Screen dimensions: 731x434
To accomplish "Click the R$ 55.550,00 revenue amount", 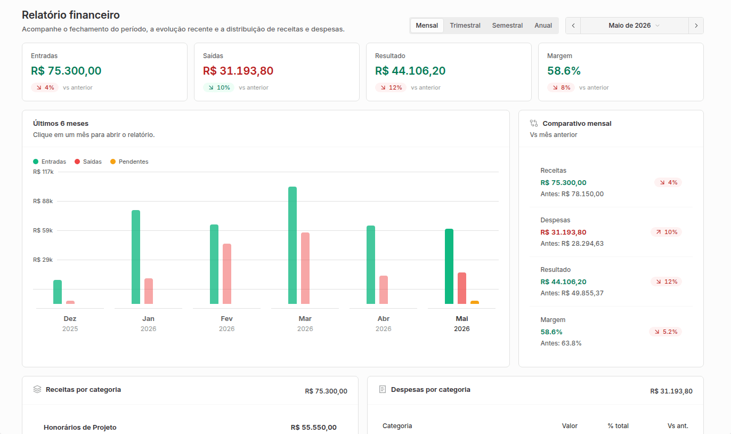I will 314,427.
